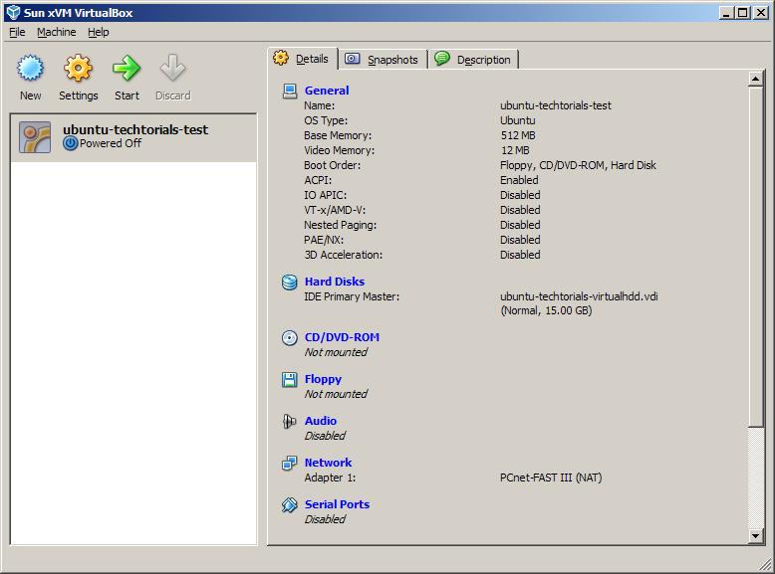Click the Serial Ports section icon
This screenshot has height=574, width=775.
click(290, 505)
